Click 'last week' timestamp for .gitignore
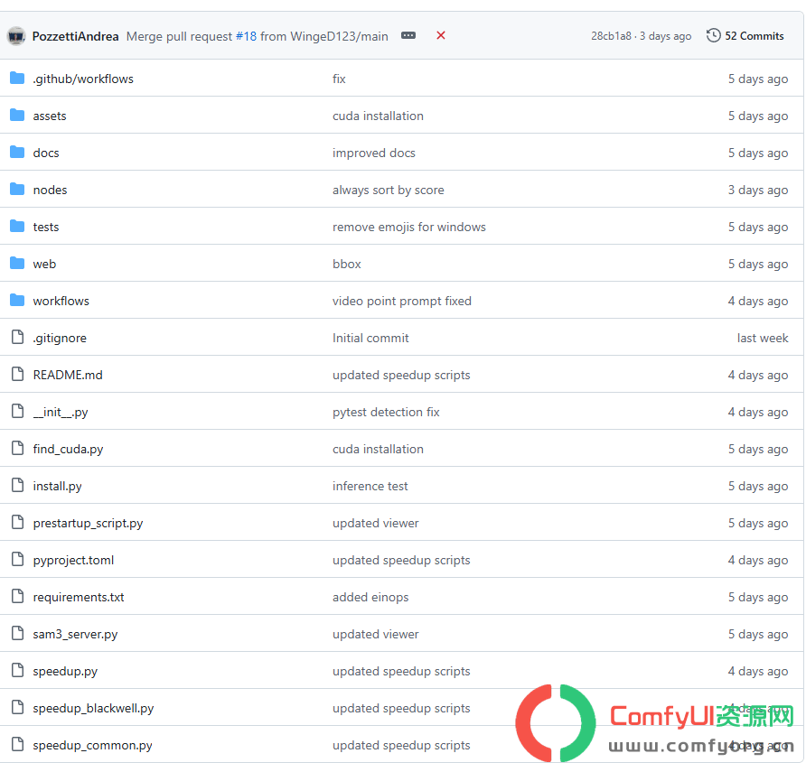 (763, 338)
